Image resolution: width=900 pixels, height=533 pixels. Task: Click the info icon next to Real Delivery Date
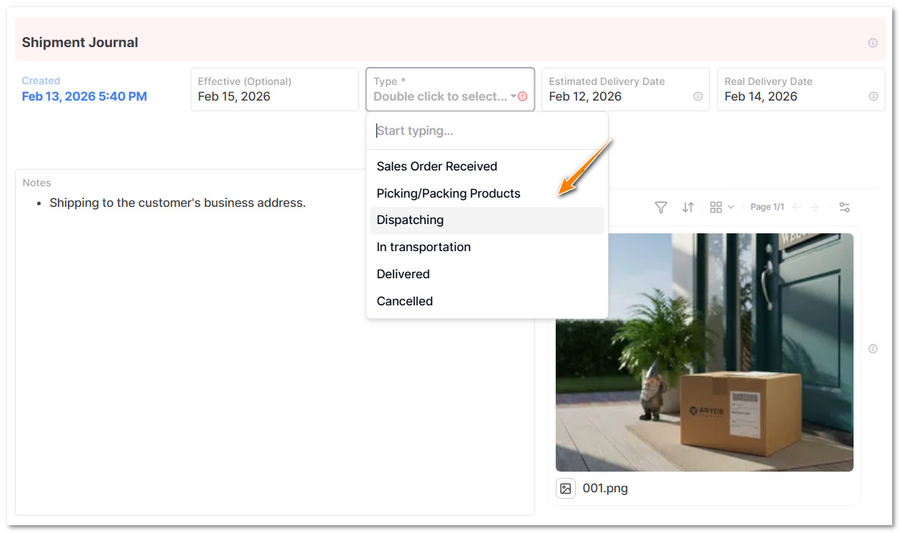873,96
